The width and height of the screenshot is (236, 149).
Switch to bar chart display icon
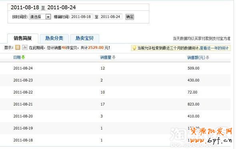pyautogui.click(x=24, y=48)
